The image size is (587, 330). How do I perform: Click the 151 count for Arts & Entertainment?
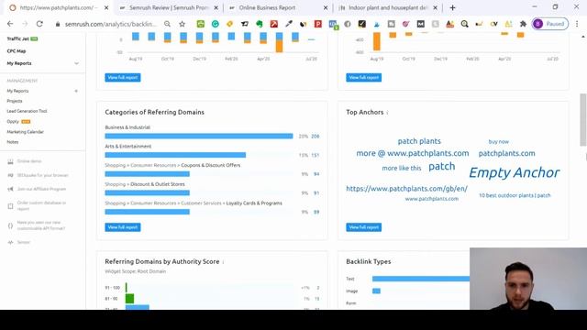(316, 155)
